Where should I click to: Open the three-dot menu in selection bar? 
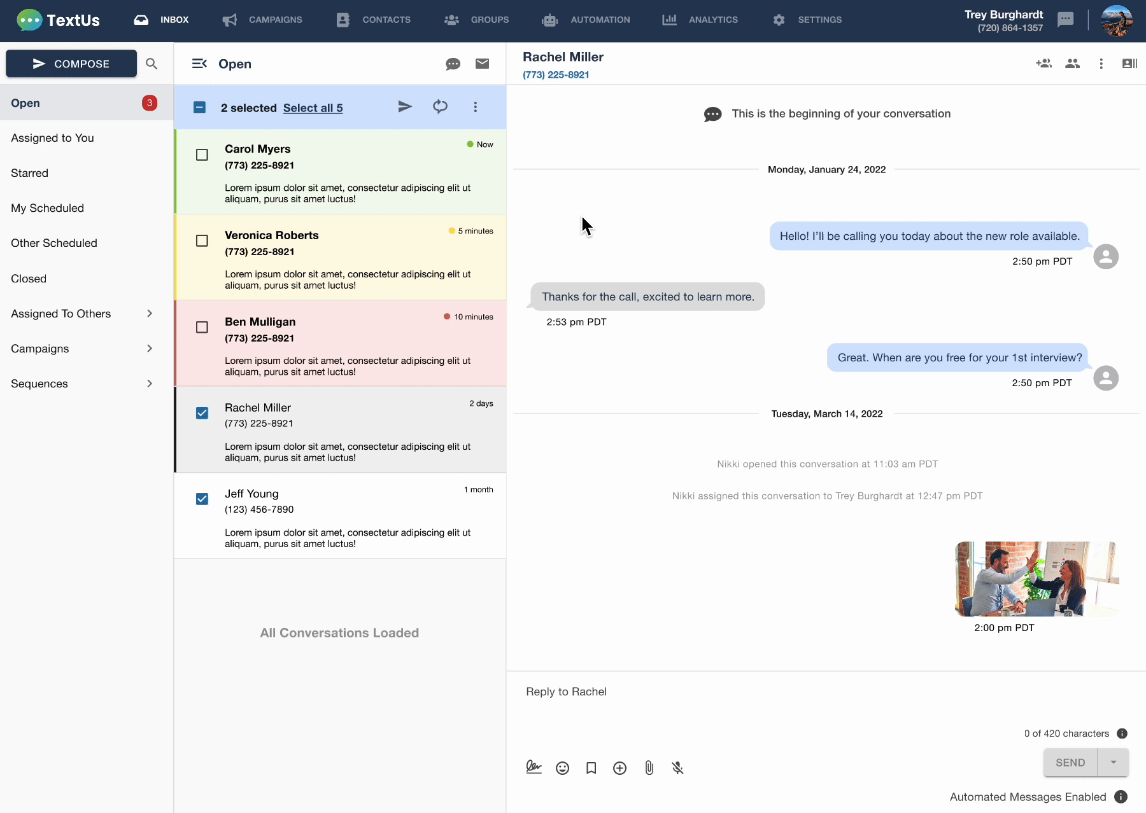[x=475, y=107]
